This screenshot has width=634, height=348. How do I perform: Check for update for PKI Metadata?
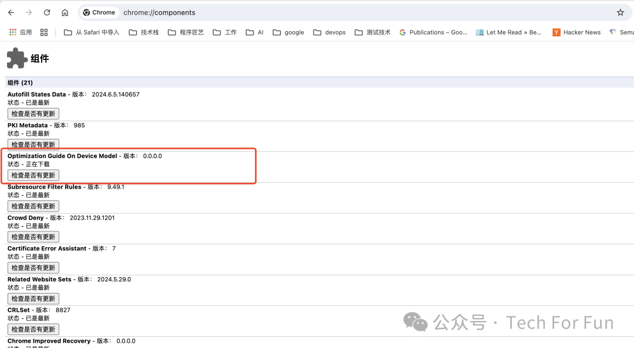tap(33, 145)
